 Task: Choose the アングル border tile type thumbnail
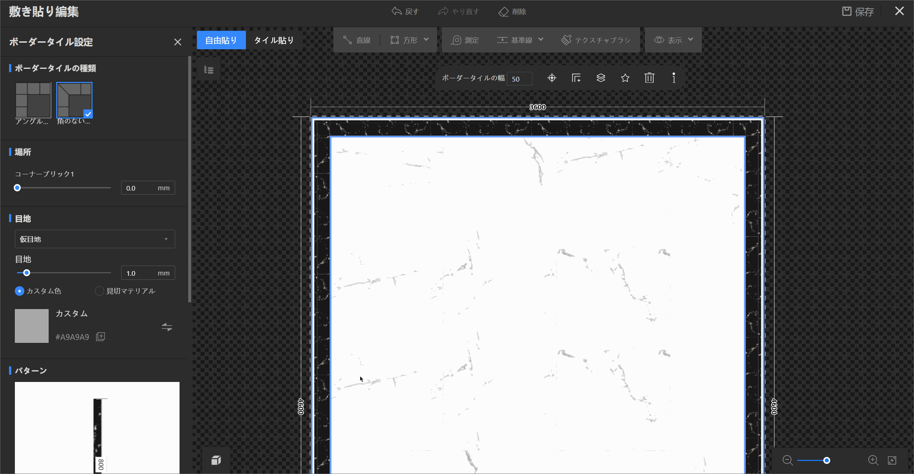click(x=33, y=100)
